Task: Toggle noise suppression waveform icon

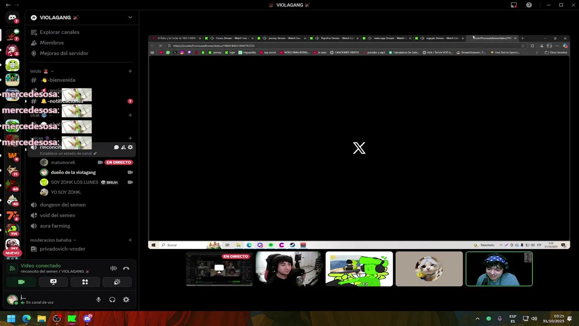Action: 114,268
